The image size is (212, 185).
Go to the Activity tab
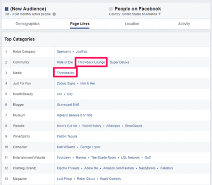click(184, 24)
